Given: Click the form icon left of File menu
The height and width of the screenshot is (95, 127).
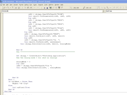Looking at the screenshot, I should 1,5.
